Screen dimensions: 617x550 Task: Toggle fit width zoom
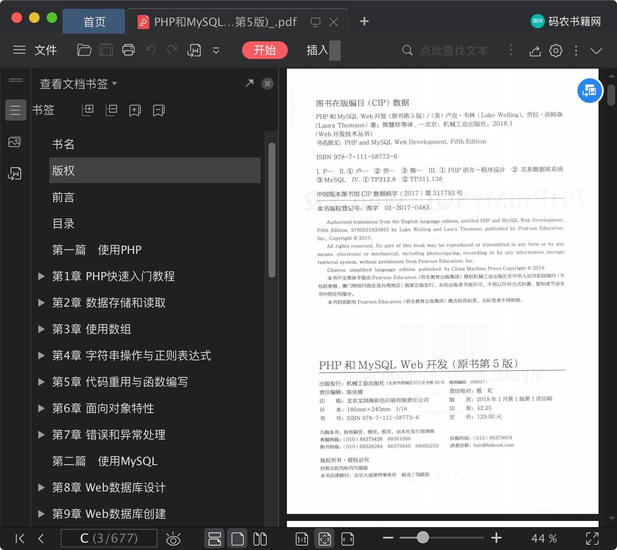tap(348, 539)
